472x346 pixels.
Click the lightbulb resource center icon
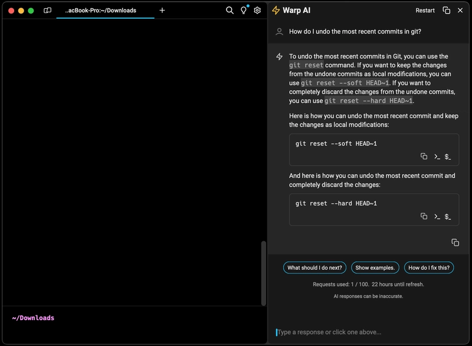coord(244,11)
